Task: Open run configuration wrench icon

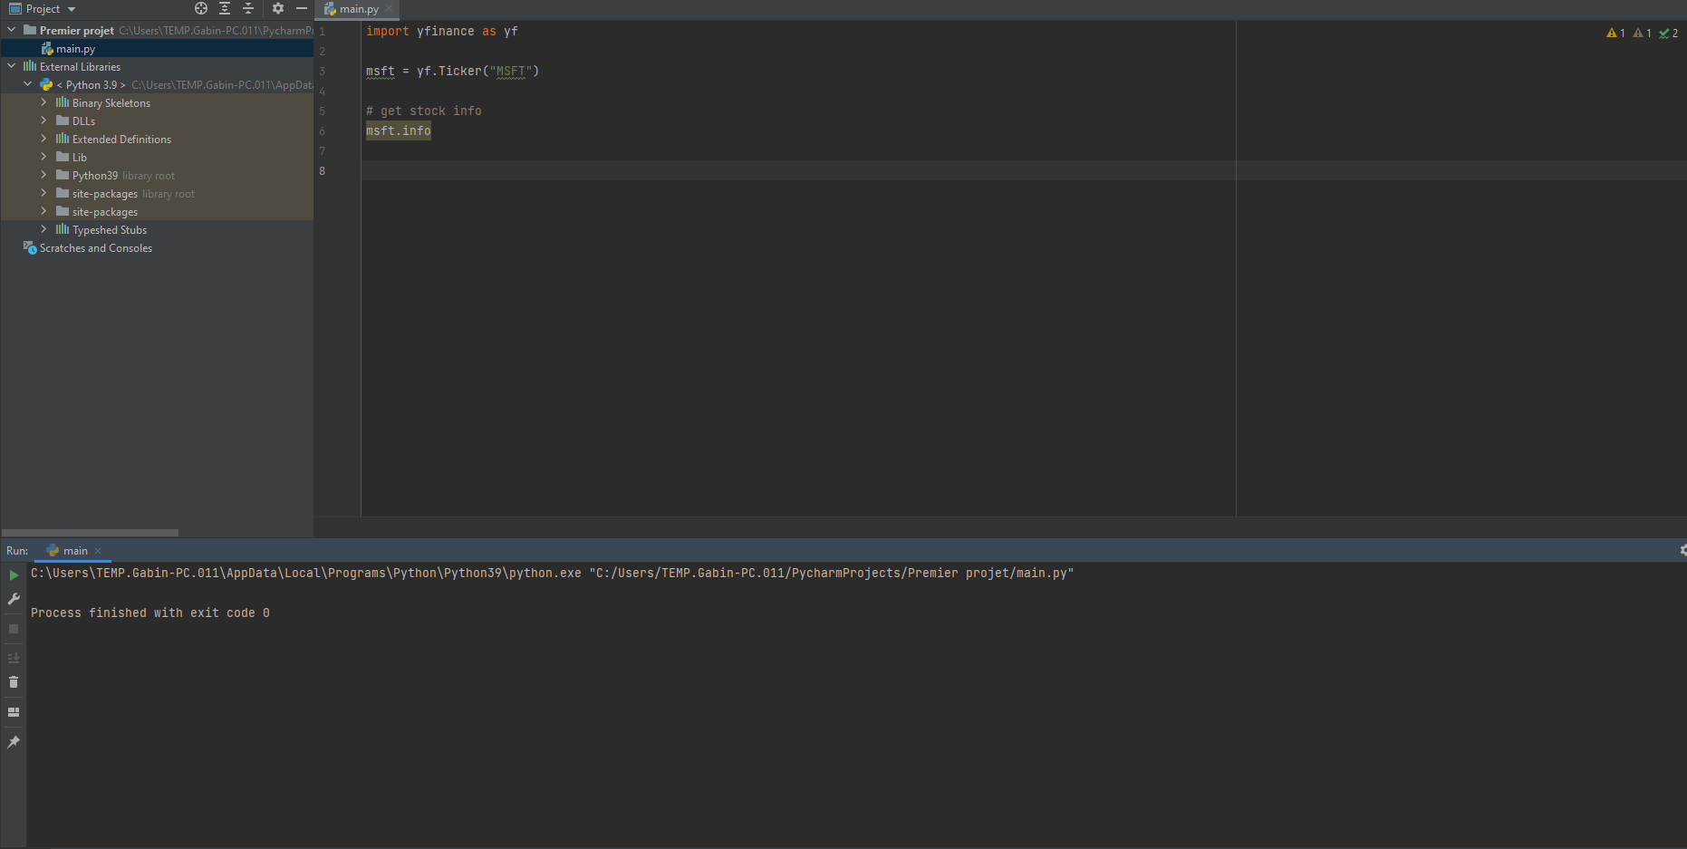Action: 14,599
